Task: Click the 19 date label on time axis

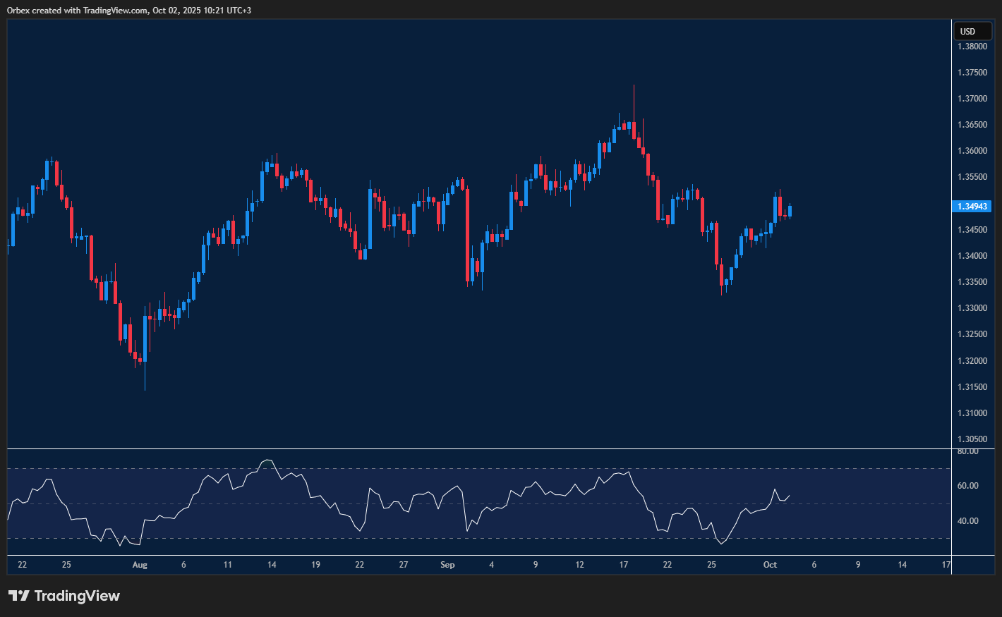Action: click(x=315, y=565)
